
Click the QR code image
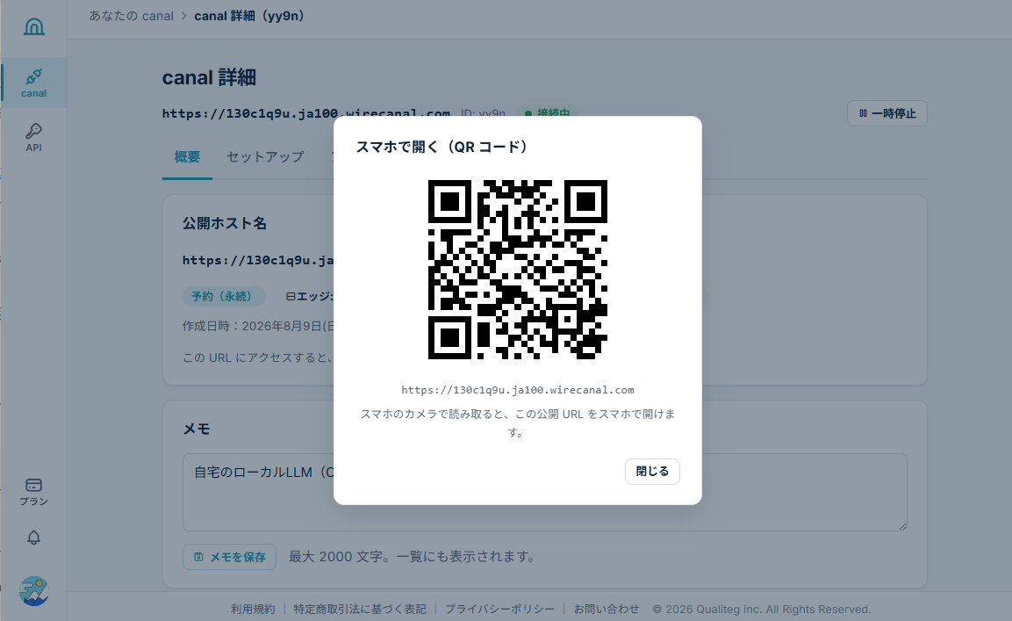point(518,270)
